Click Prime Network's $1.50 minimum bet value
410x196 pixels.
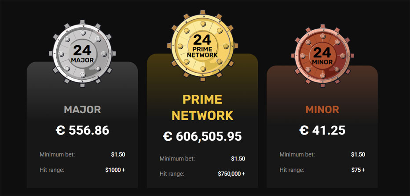coord(238,158)
